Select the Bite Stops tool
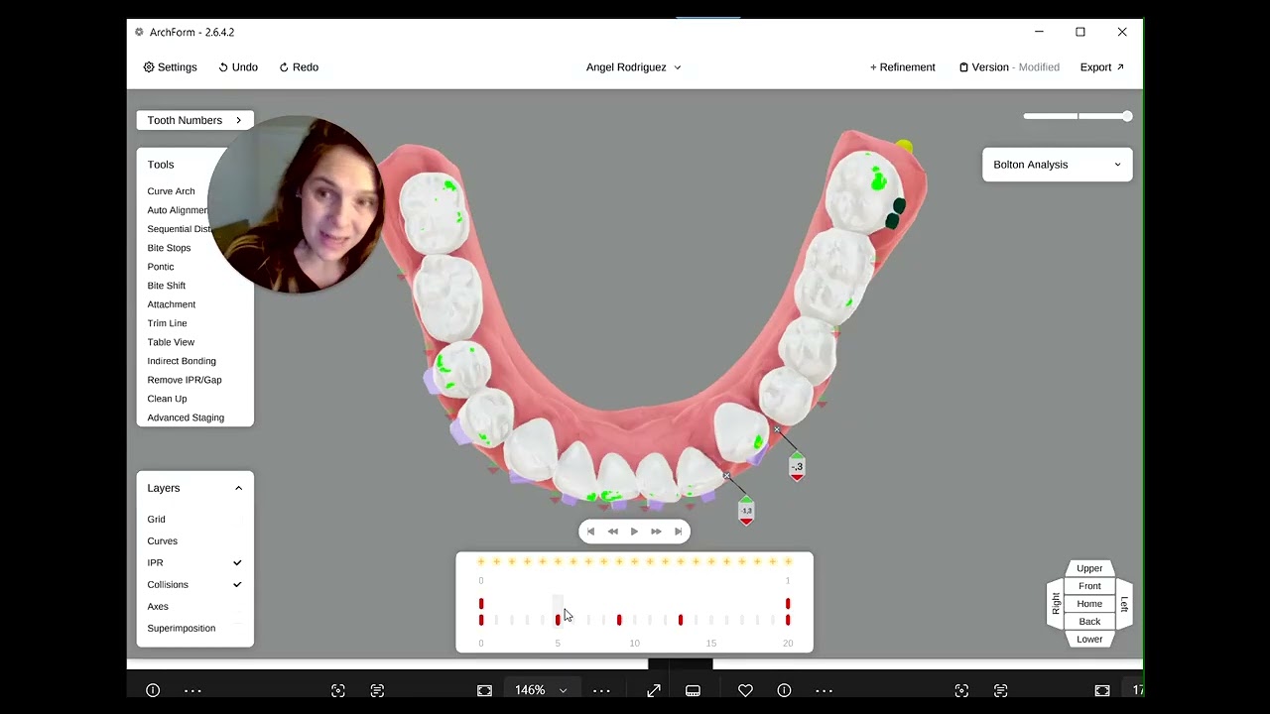1270x714 pixels. [169, 248]
